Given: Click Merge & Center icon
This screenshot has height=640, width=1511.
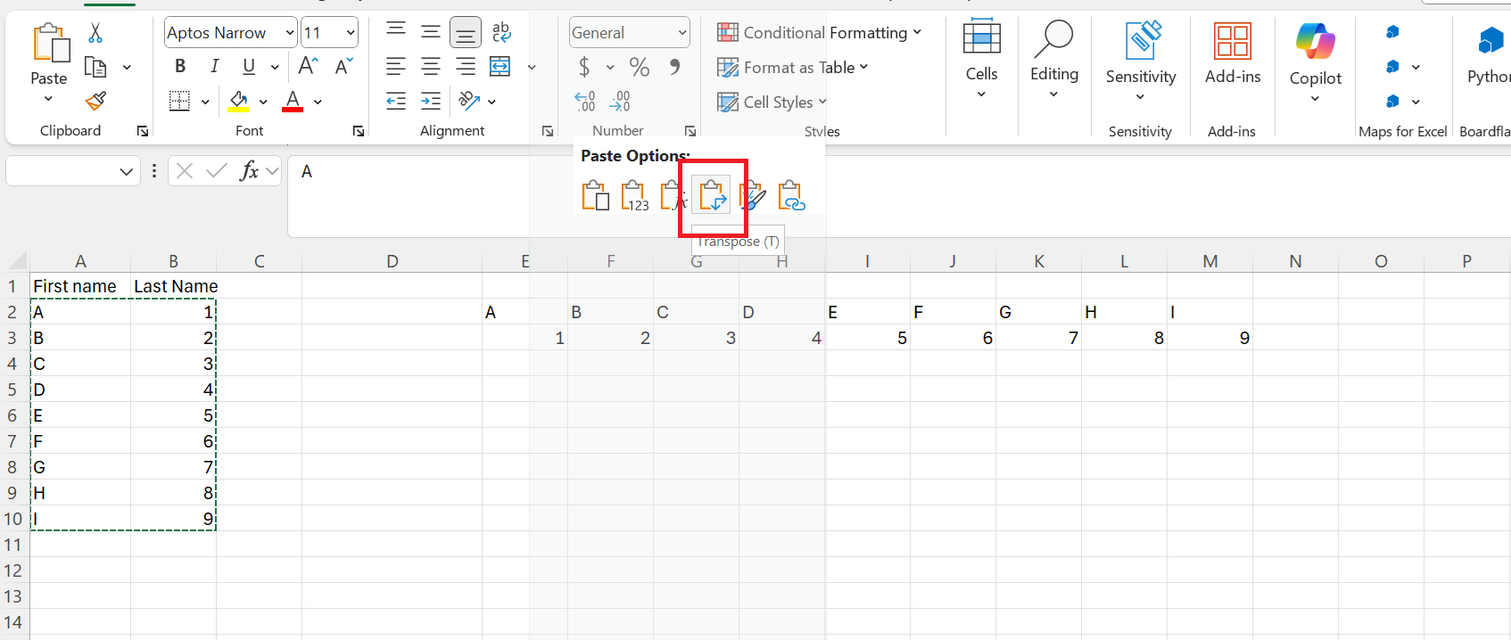Looking at the screenshot, I should (x=500, y=66).
